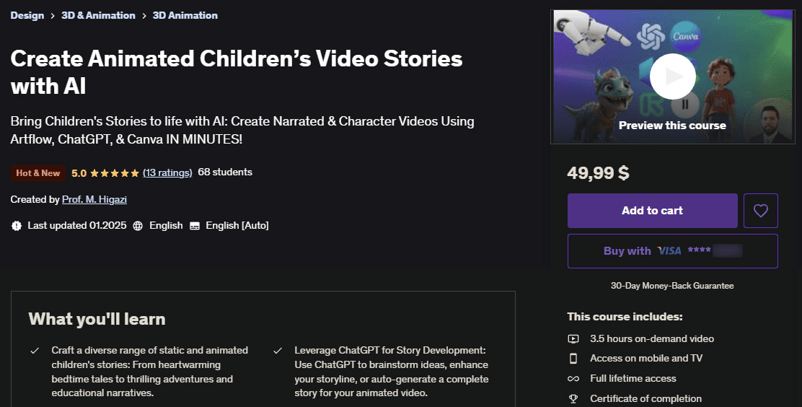
Task: Open the 13 ratings link
Action: point(167,172)
